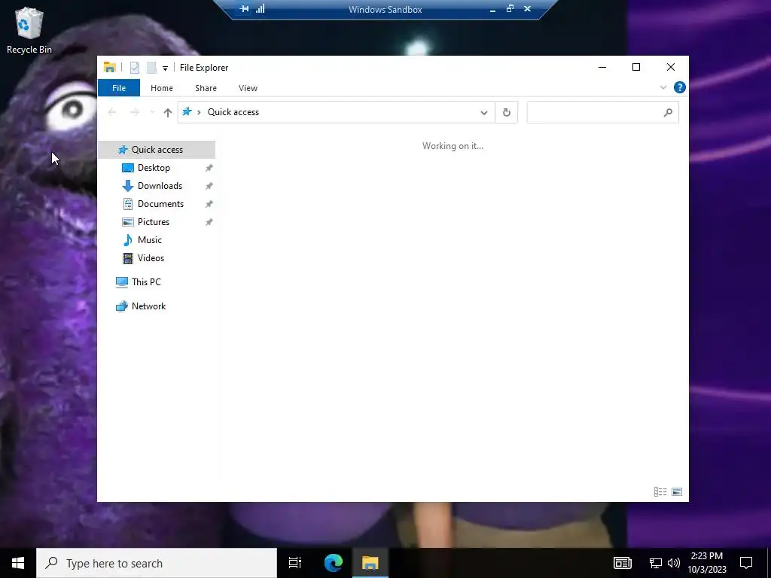The height and width of the screenshot is (578, 771).
Task: Select Network in the navigation pane
Action: [x=148, y=306]
